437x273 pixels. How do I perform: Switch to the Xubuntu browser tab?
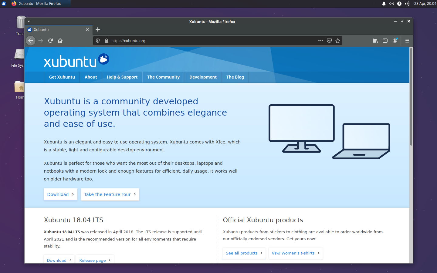point(55,29)
